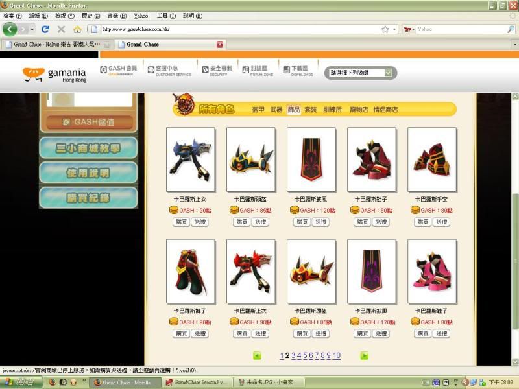Go to next page with green right arrow

pyautogui.click(x=364, y=355)
